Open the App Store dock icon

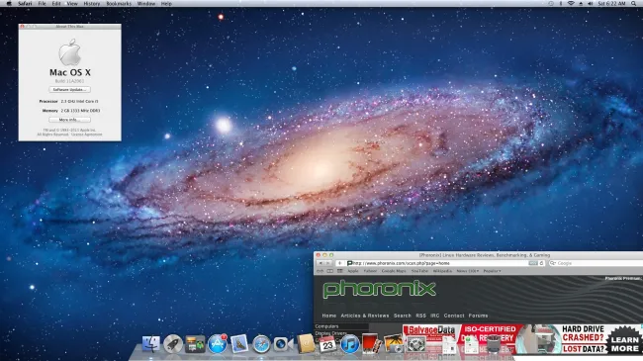[x=218, y=344]
